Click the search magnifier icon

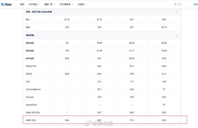(176, 5)
